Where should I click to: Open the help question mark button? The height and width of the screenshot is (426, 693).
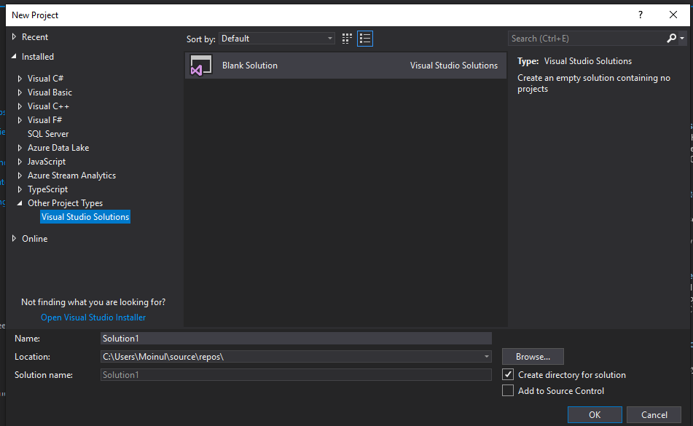641,15
